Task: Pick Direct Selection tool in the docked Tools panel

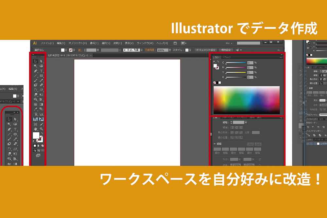Action: click(x=41, y=61)
